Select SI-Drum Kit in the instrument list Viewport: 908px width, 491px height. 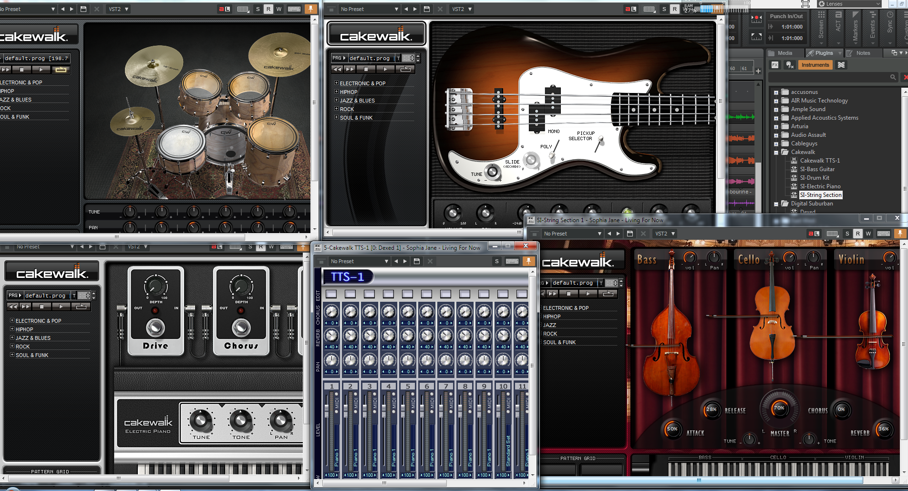(x=814, y=178)
